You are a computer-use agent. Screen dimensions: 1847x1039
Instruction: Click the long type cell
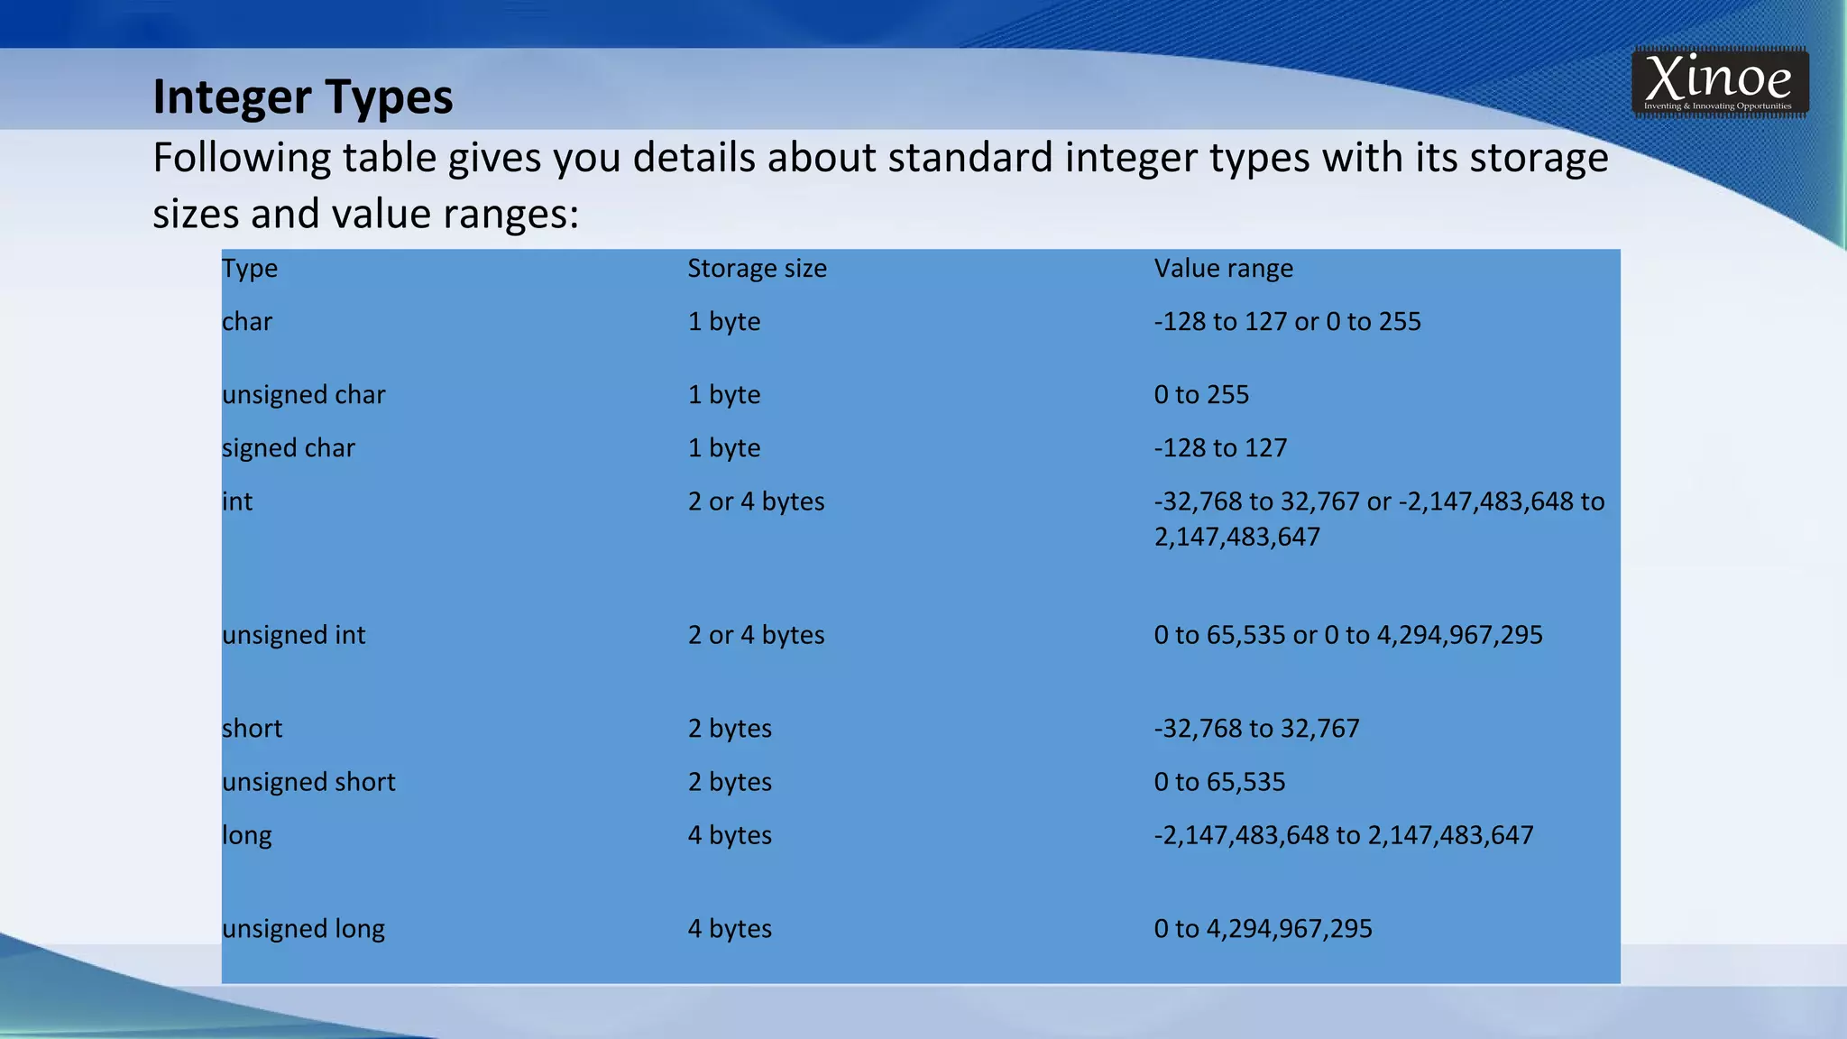click(x=246, y=835)
